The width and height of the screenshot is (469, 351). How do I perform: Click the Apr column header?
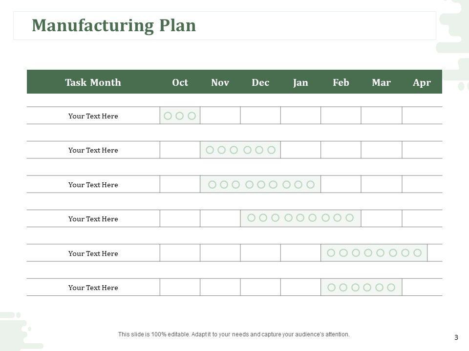[x=422, y=82]
